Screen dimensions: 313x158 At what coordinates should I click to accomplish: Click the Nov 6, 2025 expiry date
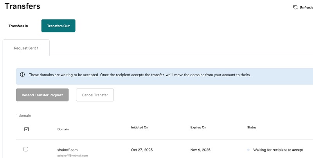(x=201, y=150)
